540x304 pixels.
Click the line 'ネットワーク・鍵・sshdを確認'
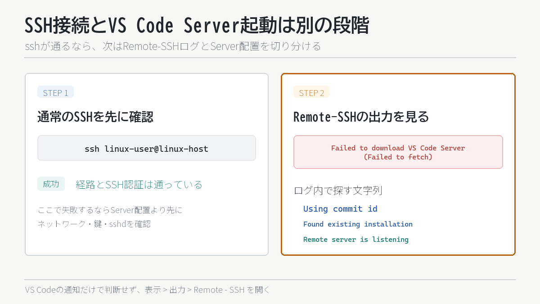(x=94, y=223)
